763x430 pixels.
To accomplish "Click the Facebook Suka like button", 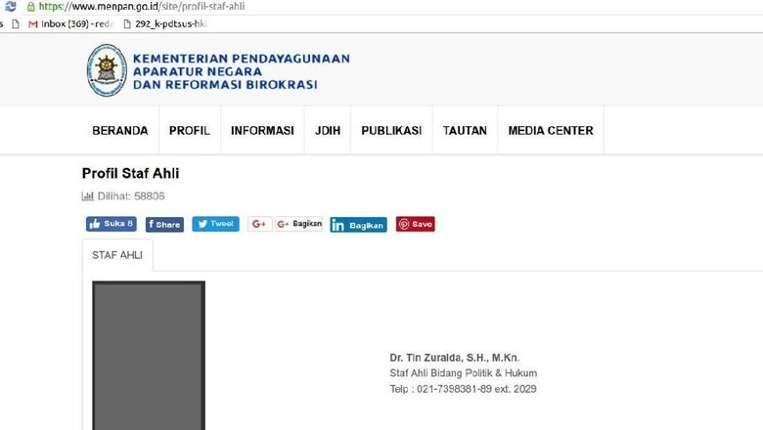I will pyautogui.click(x=112, y=224).
